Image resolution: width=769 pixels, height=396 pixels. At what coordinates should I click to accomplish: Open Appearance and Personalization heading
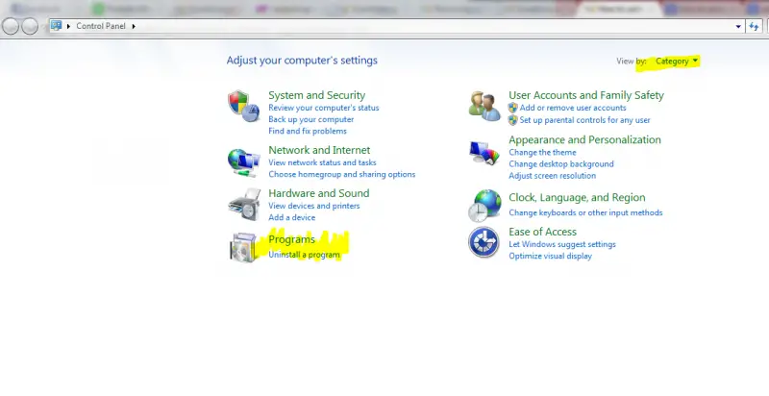pyautogui.click(x=584, y=139)
